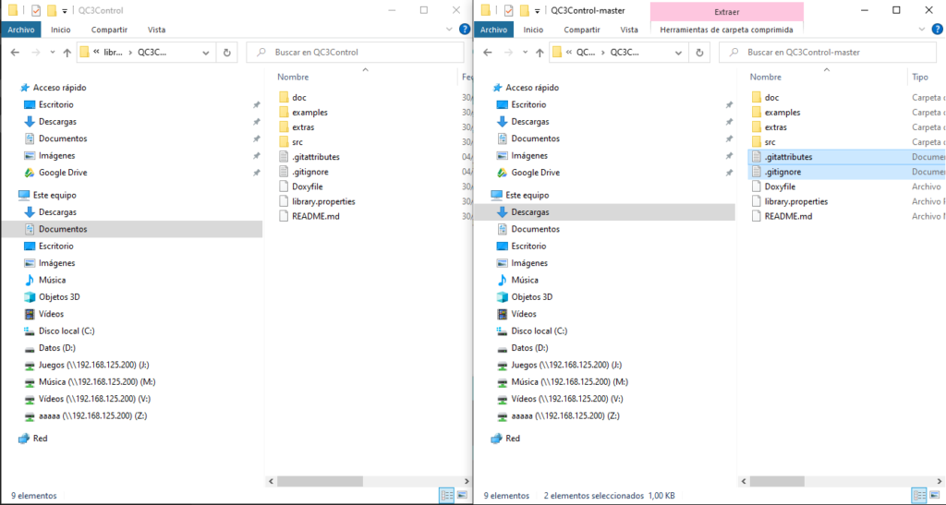The image size is (946, 505).
Task: Open Archivo menu in QC3Control window
Action: point(21,30)
